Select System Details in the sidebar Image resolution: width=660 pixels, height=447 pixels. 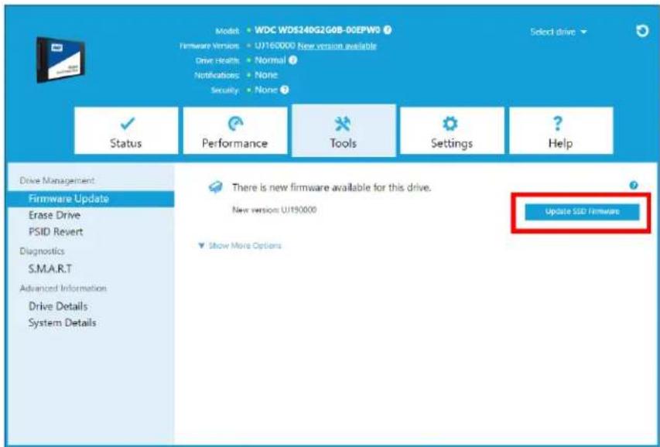pyautogui.click(x=62, y=322)
